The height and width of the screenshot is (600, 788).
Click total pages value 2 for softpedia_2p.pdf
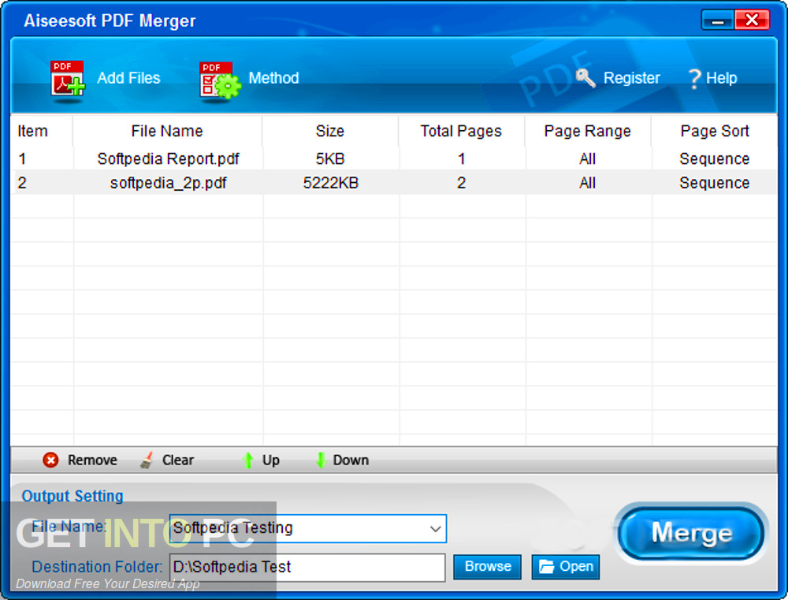(x=461, y=183)
